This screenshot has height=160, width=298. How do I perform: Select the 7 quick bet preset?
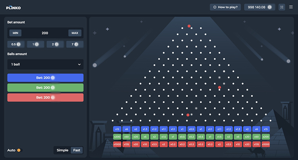(75, 44)
